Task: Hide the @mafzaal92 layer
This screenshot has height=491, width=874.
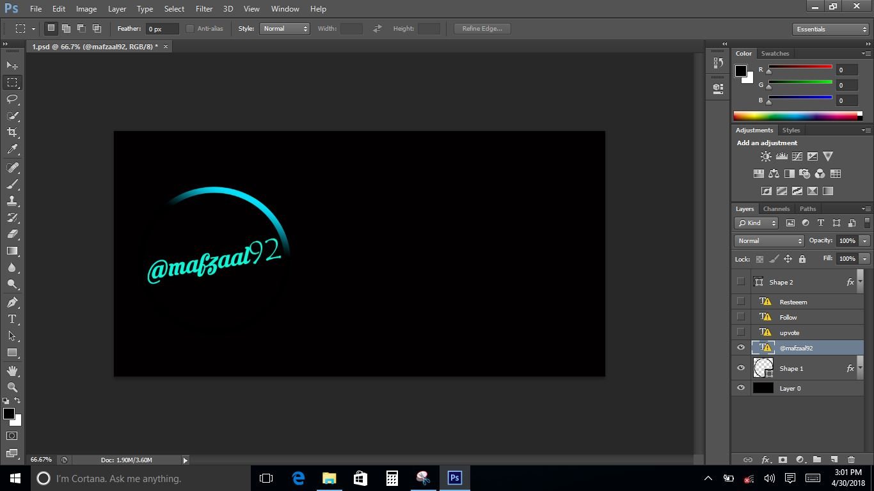Action: click(741, 348)
